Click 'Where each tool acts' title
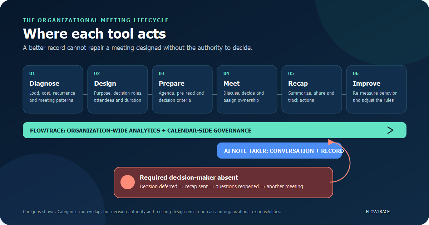The image size is (429, 225). (x=94, y=34)
